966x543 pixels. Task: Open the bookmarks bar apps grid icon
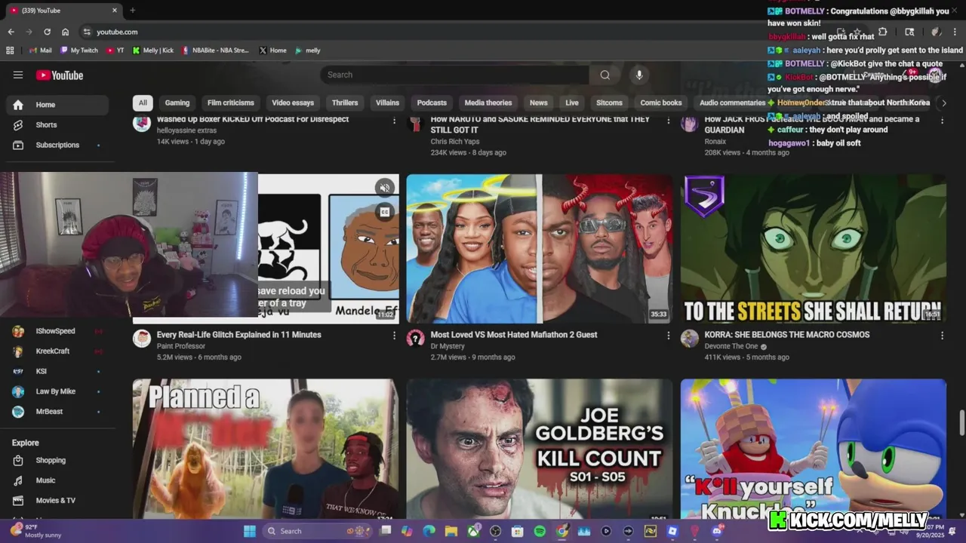pyautogui.click(x=10, y=51)
